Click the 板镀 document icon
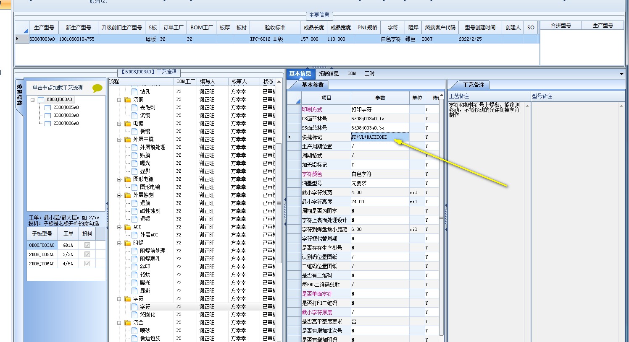629x342 pixels. pos(134,132)
